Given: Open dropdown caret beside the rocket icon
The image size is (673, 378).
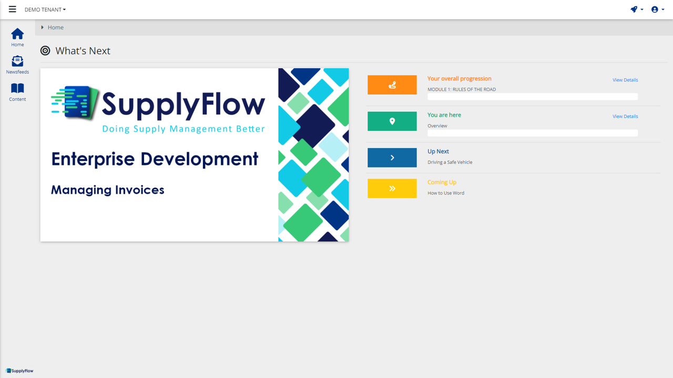Looking at the screenshot, I should click(642, 10).
